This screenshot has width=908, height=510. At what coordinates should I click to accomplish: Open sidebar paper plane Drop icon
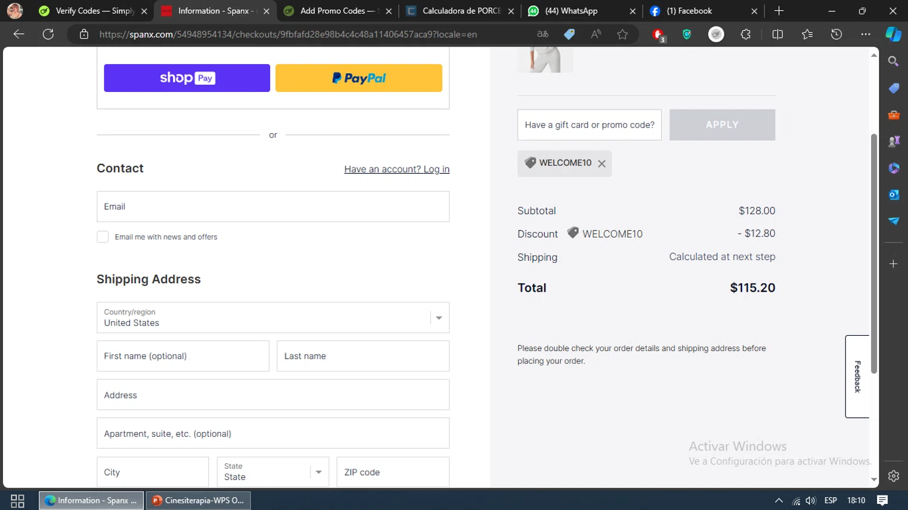tap(893, 221)
